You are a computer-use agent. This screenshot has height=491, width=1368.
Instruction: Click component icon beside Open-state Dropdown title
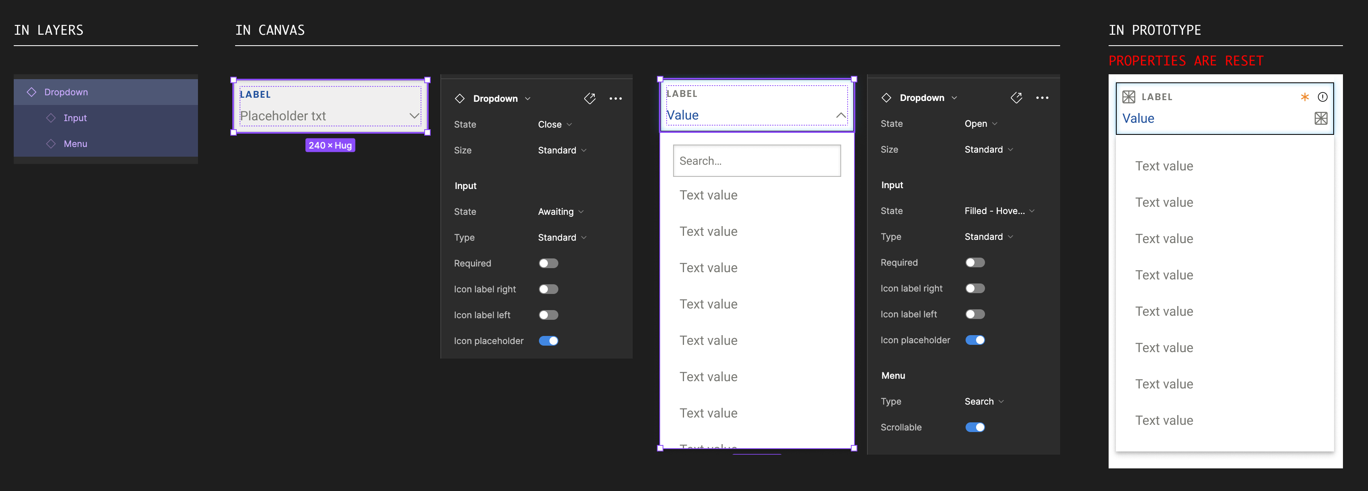pos(886,98)
